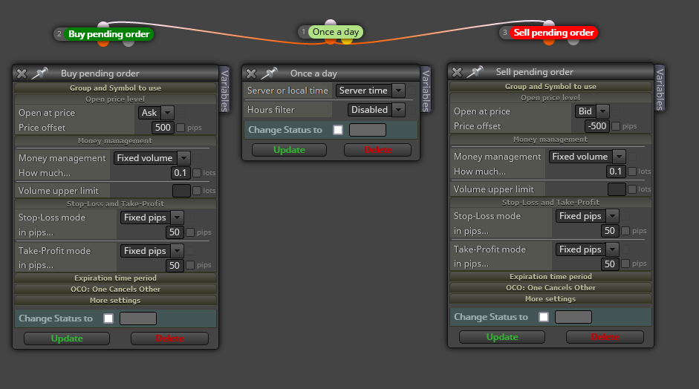Image resolution: width=699 pixels, height=389 pixels.
Task: Edit Price offset field showing -500
Action: point(597,126)
